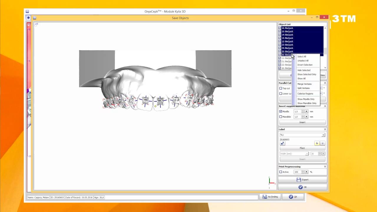This screenshot has width=377, height=212.
Task: Choose Unselect All from context menu
Action: click(303, 61)
